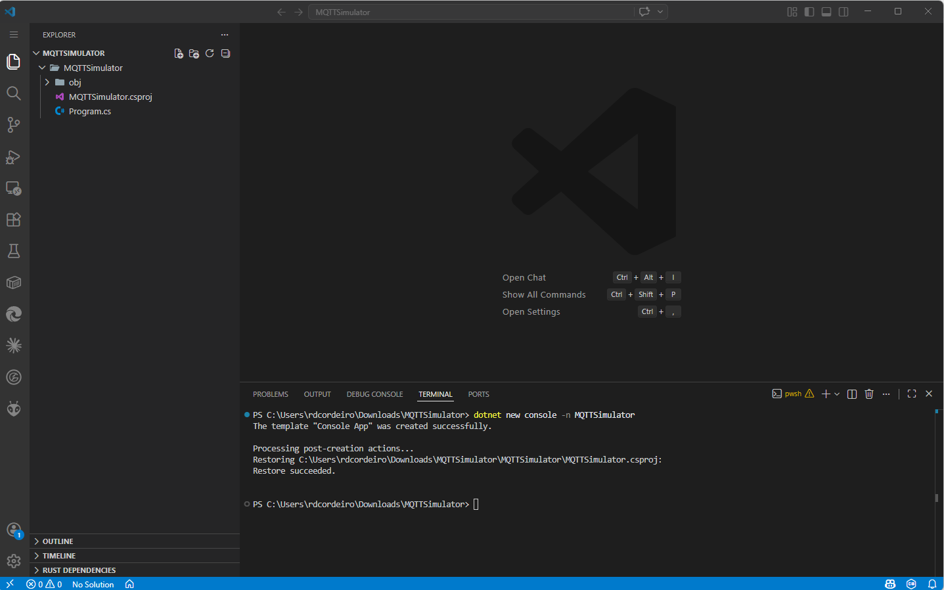The height and width of the screenshot is (590, 944).
Task: Open the Search view in the sidebar
Action: [13, 93]
